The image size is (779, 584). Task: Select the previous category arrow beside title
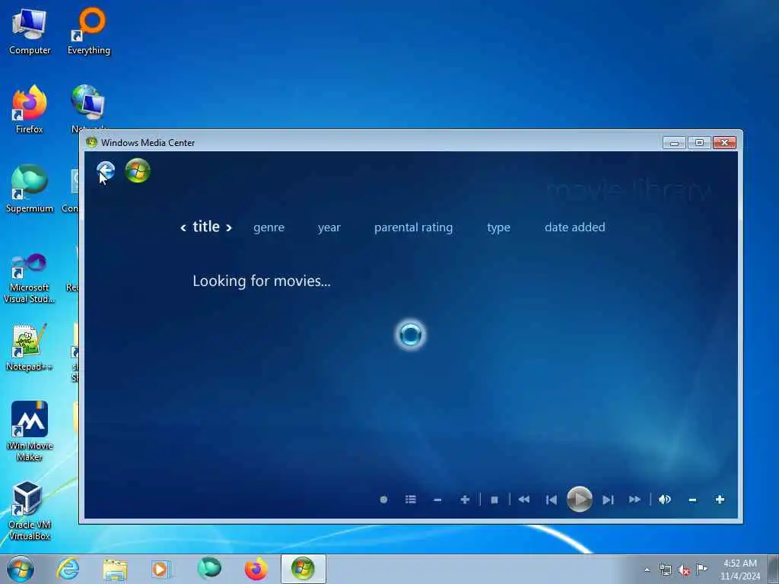coord(183,228)
